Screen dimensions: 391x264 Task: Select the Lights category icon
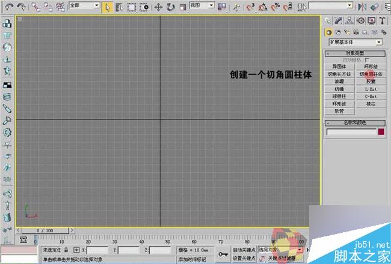(x=347, y=32)
